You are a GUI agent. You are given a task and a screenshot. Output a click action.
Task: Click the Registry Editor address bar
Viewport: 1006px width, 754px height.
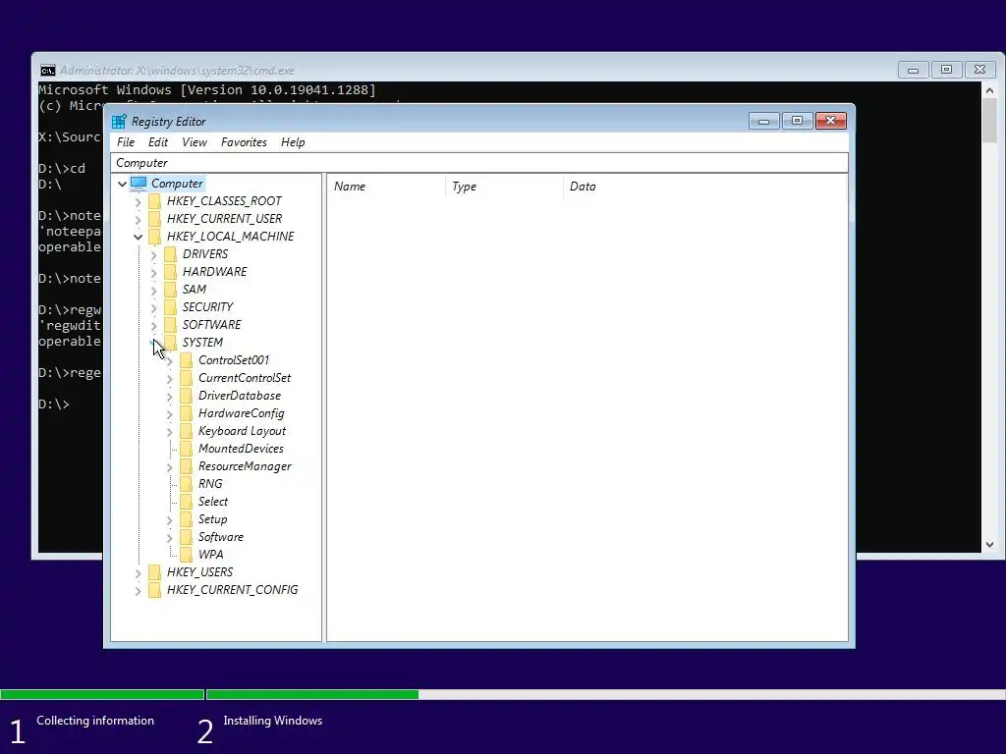479,163
